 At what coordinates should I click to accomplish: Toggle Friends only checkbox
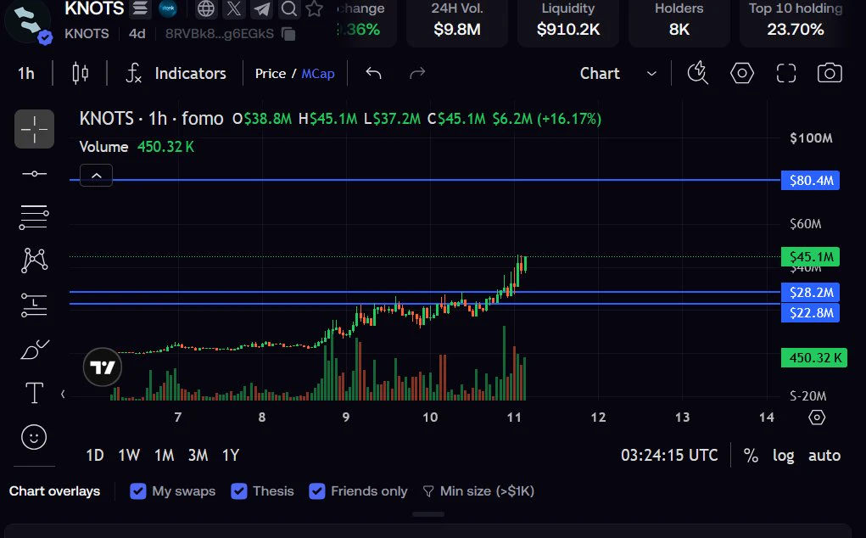point(317,491)
